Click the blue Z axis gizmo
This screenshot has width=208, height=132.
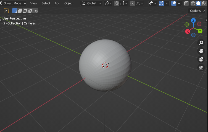click(193, 21)
